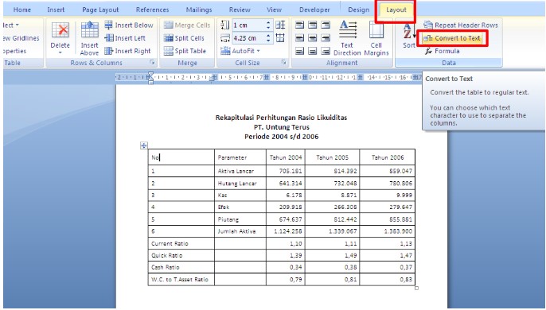This screenshot has height=310, width=546.
Task: Click Distribute Rows icon
Action: point(280,25)
